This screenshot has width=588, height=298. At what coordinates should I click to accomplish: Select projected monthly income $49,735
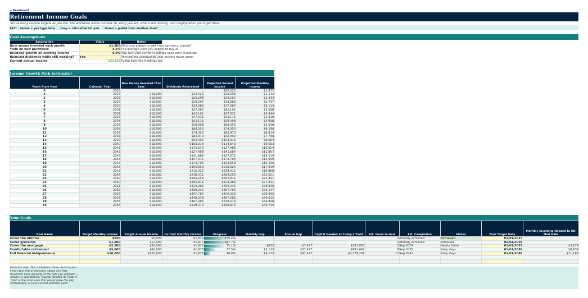point(255,205)
